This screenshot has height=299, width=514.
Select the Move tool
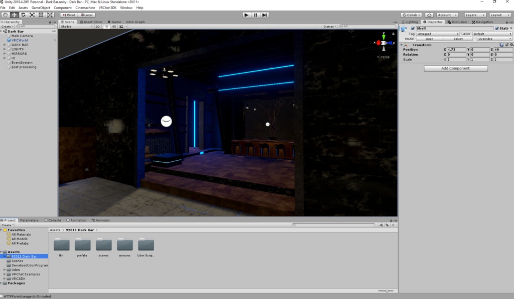tap(14, 15)
